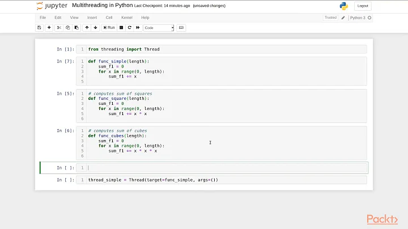
Task: Save and checkpoint the notebook
Action: point(39,28)
